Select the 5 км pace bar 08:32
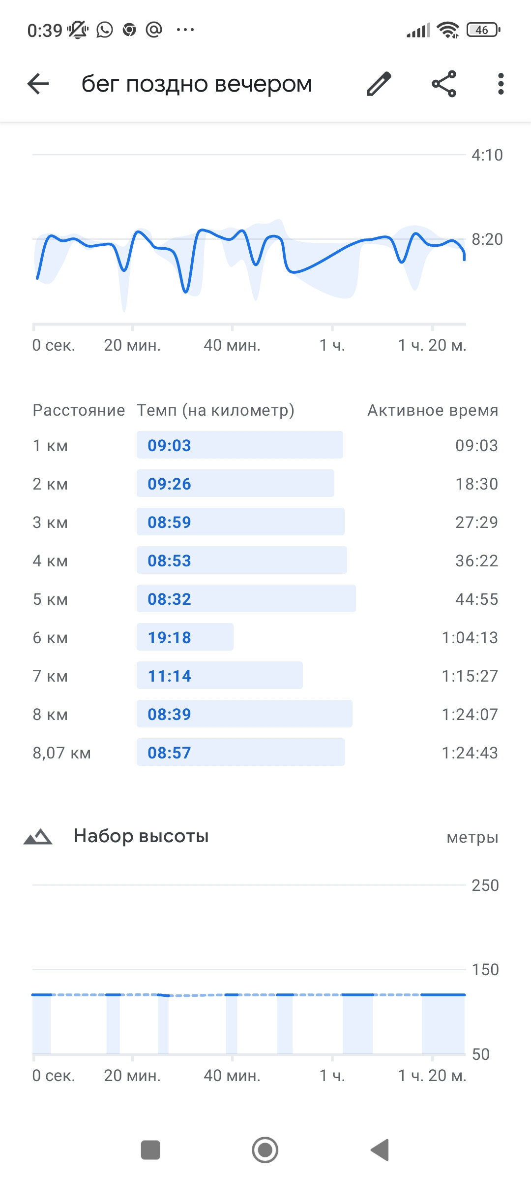The height and width of the screenshot is (1182, 531). 246,599
